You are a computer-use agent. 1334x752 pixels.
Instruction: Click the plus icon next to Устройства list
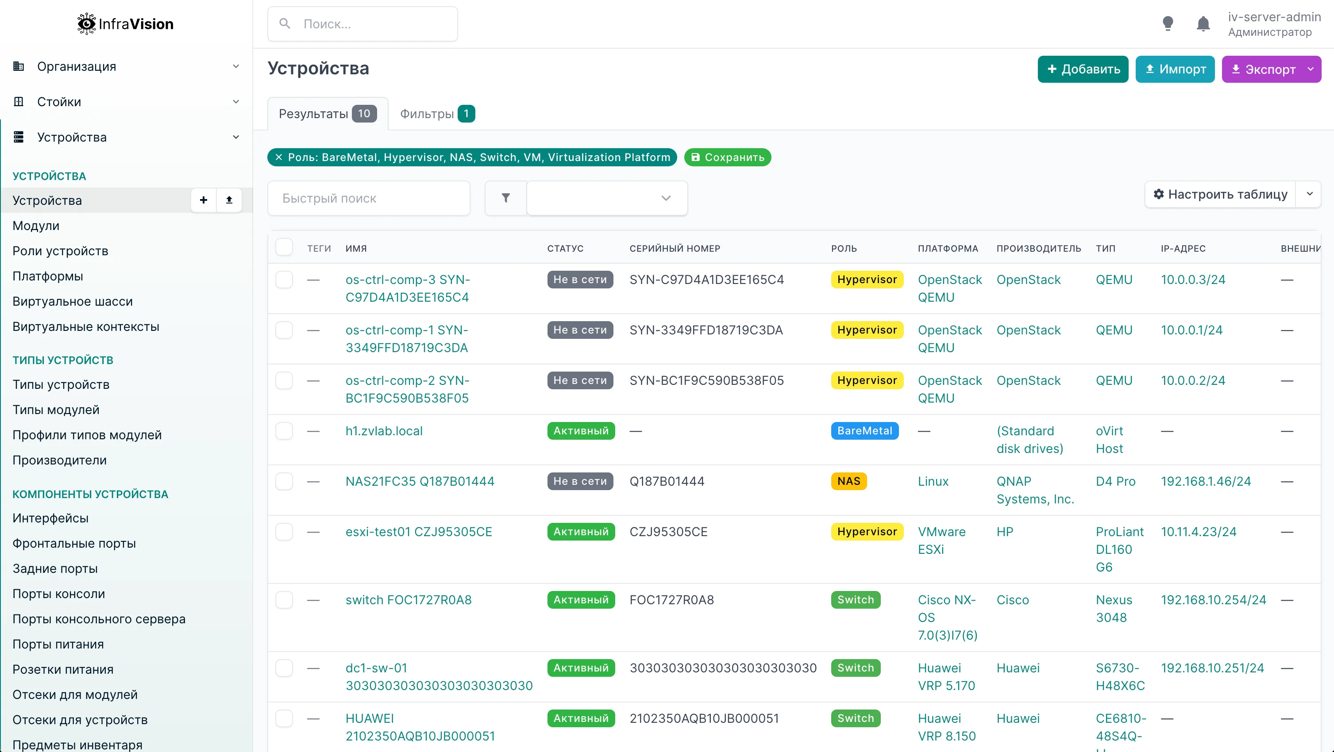pyautogui.click(x=203, y=200)
